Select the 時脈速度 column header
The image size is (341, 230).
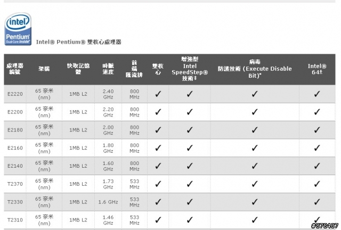click(x=108, y=69)
